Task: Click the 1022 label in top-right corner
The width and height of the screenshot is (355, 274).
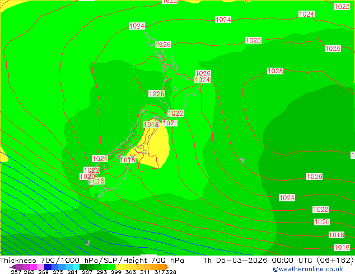Action: coord(342,6)
